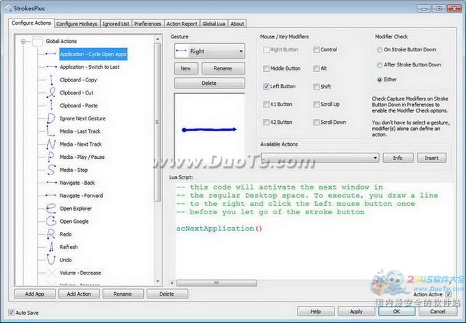Enable the Alt key modifier
466x323 pixels.
tap(317, 68)
